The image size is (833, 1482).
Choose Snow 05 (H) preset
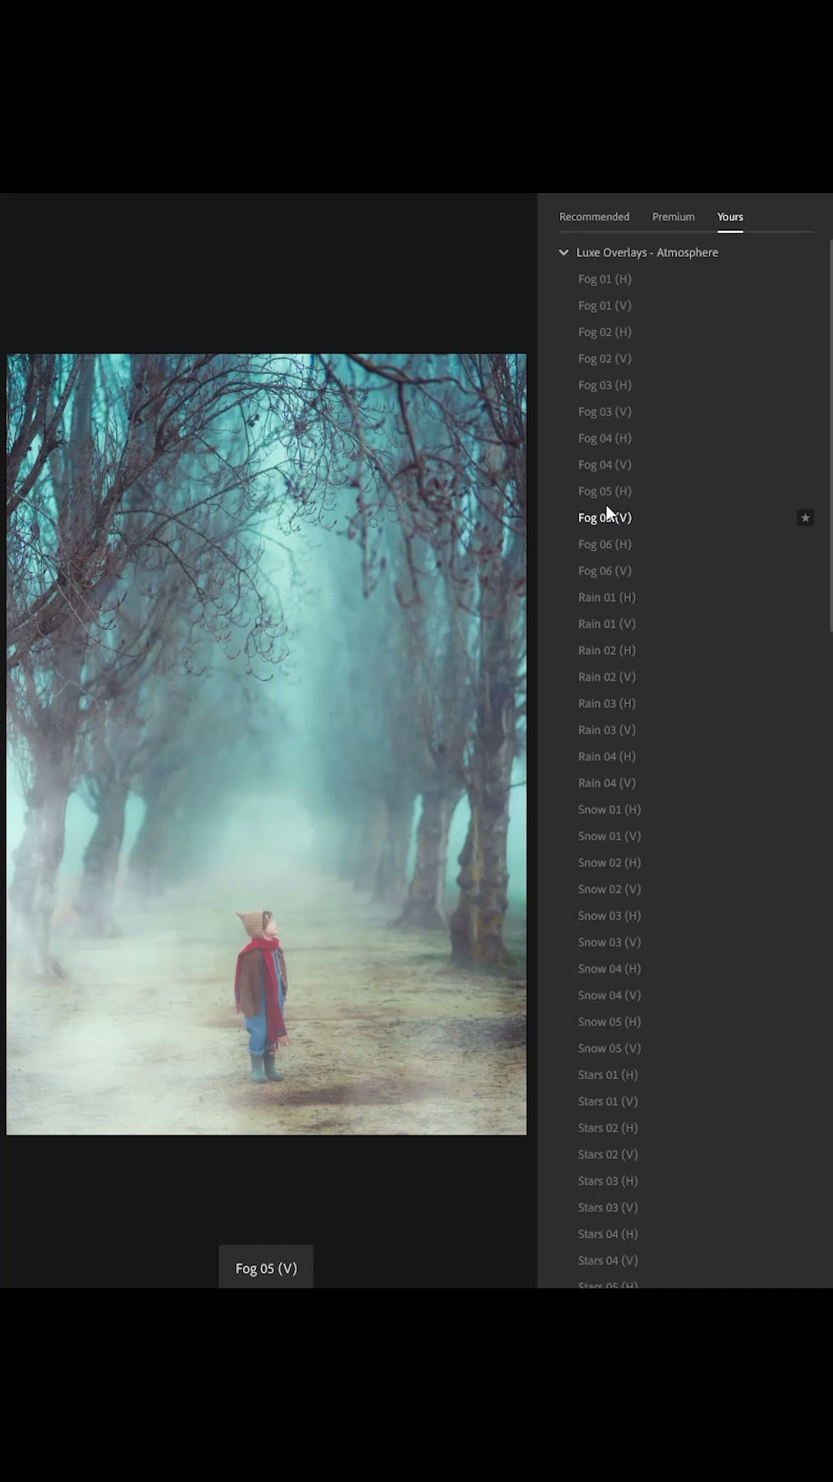click(609, 1021)
